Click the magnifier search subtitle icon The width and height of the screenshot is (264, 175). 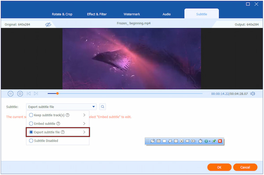pos(103,107)
